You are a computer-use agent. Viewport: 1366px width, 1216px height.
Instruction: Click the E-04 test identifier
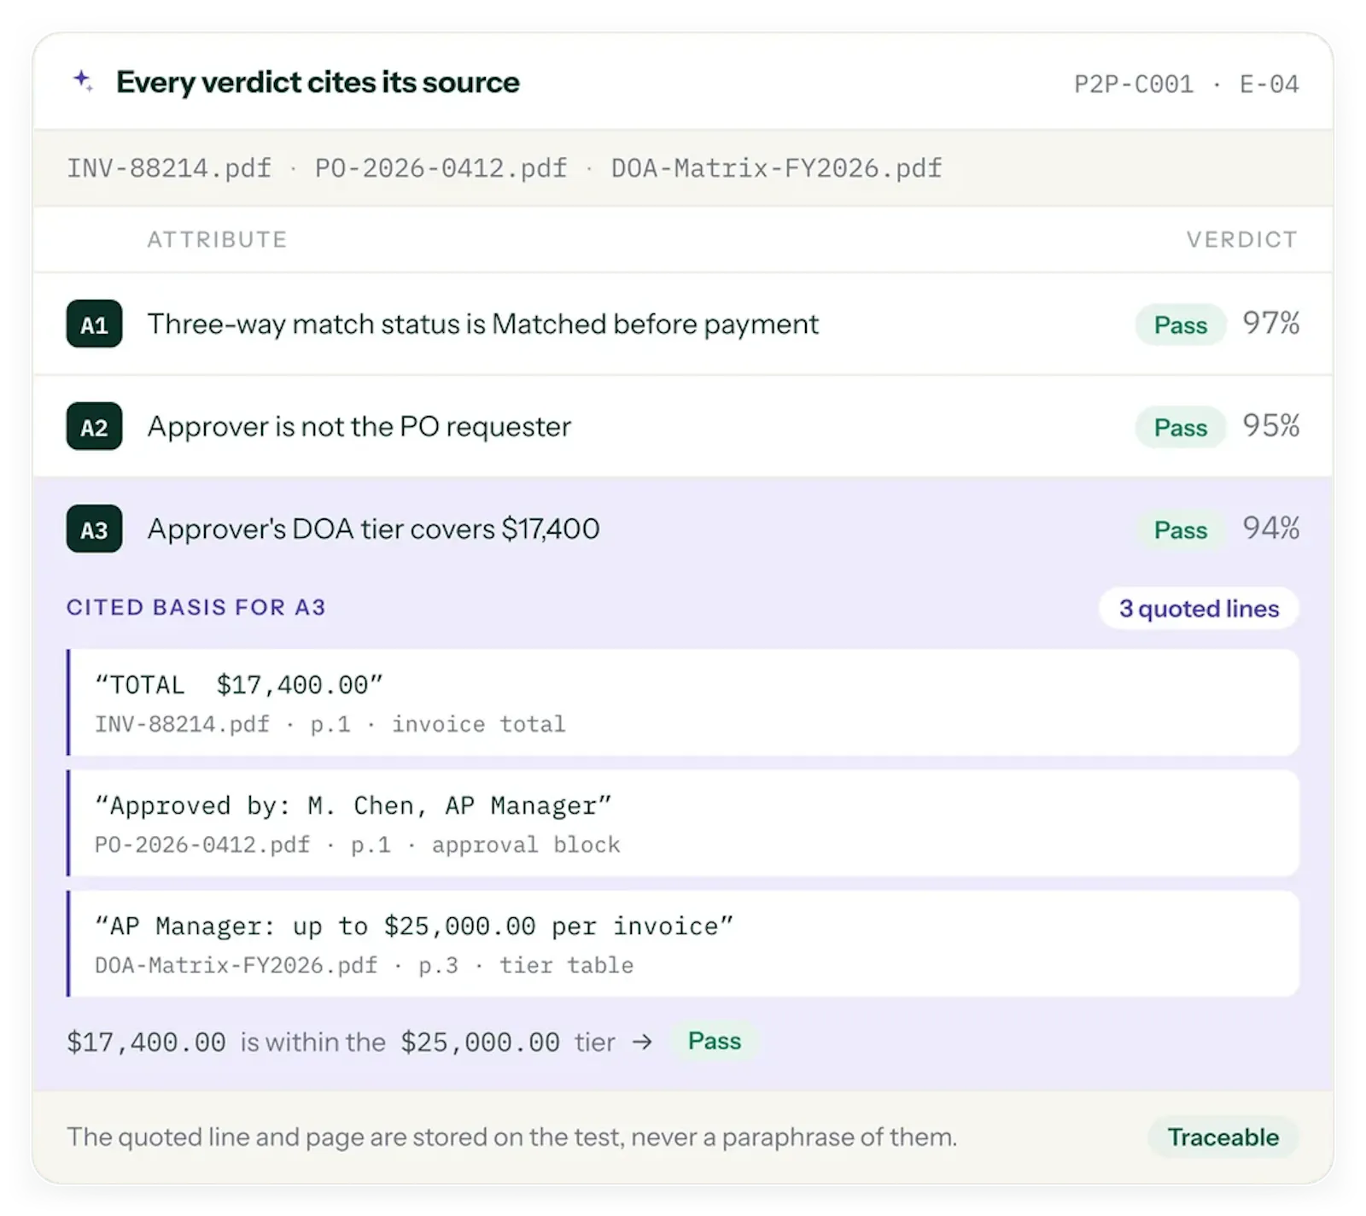[x=1269, y=84]
